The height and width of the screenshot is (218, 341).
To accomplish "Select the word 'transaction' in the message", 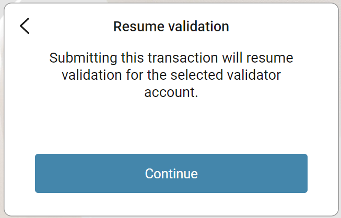I will coord(183,58).
